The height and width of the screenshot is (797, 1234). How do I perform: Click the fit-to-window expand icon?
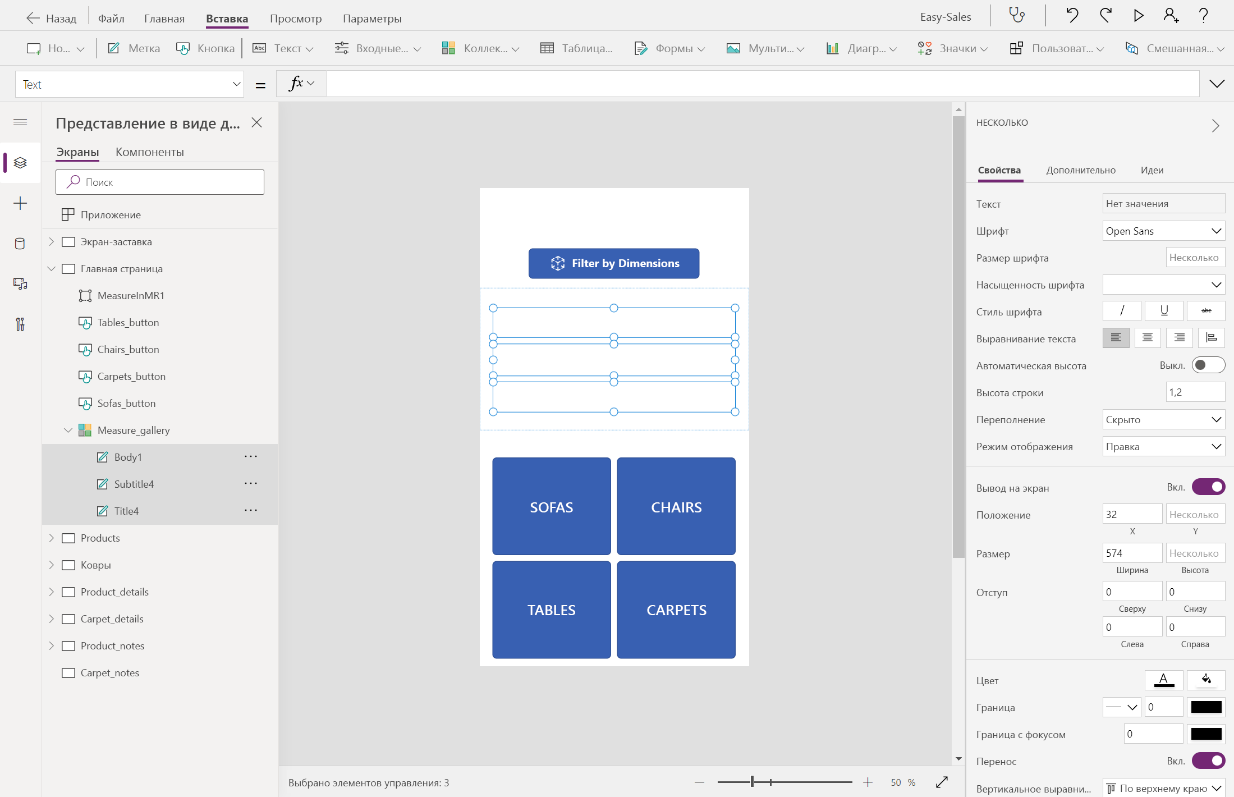(x=942, y=782)
